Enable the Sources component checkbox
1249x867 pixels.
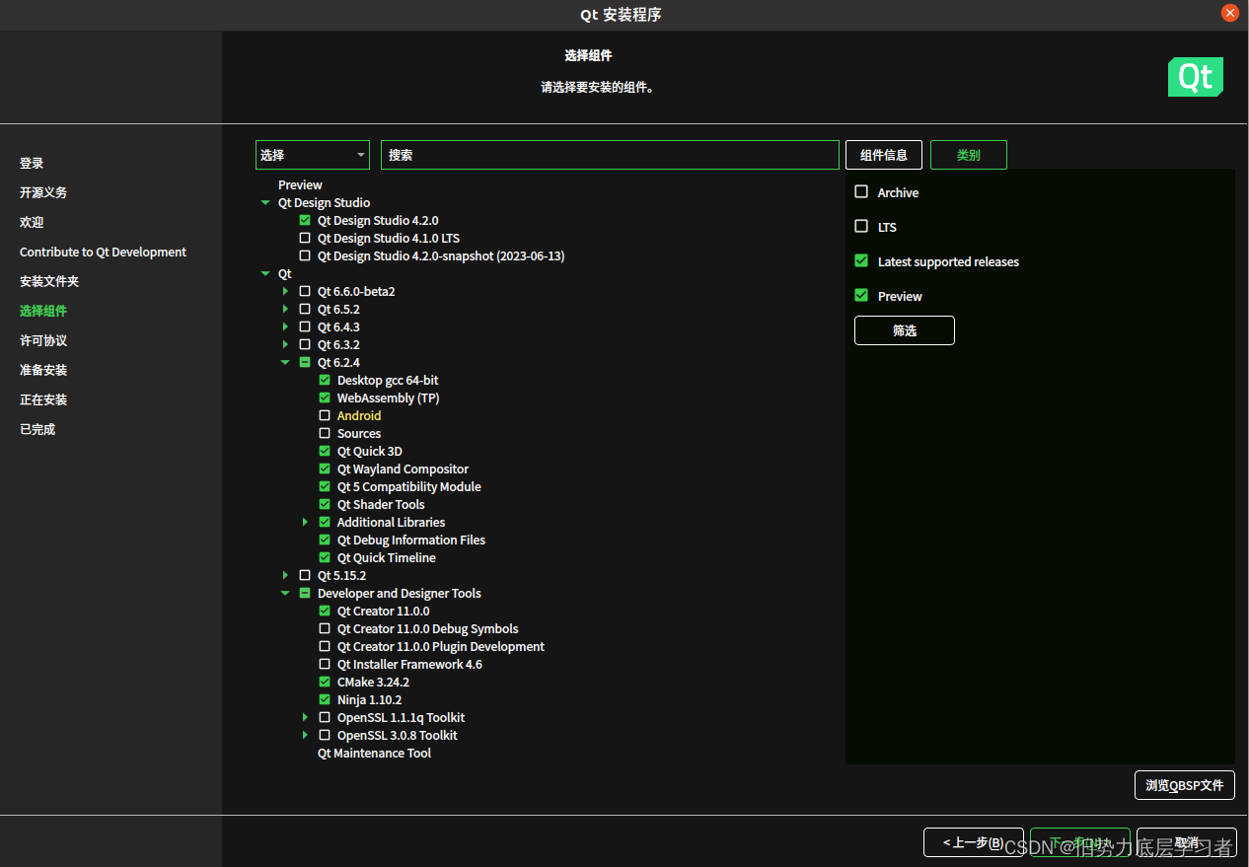[325, 434]
